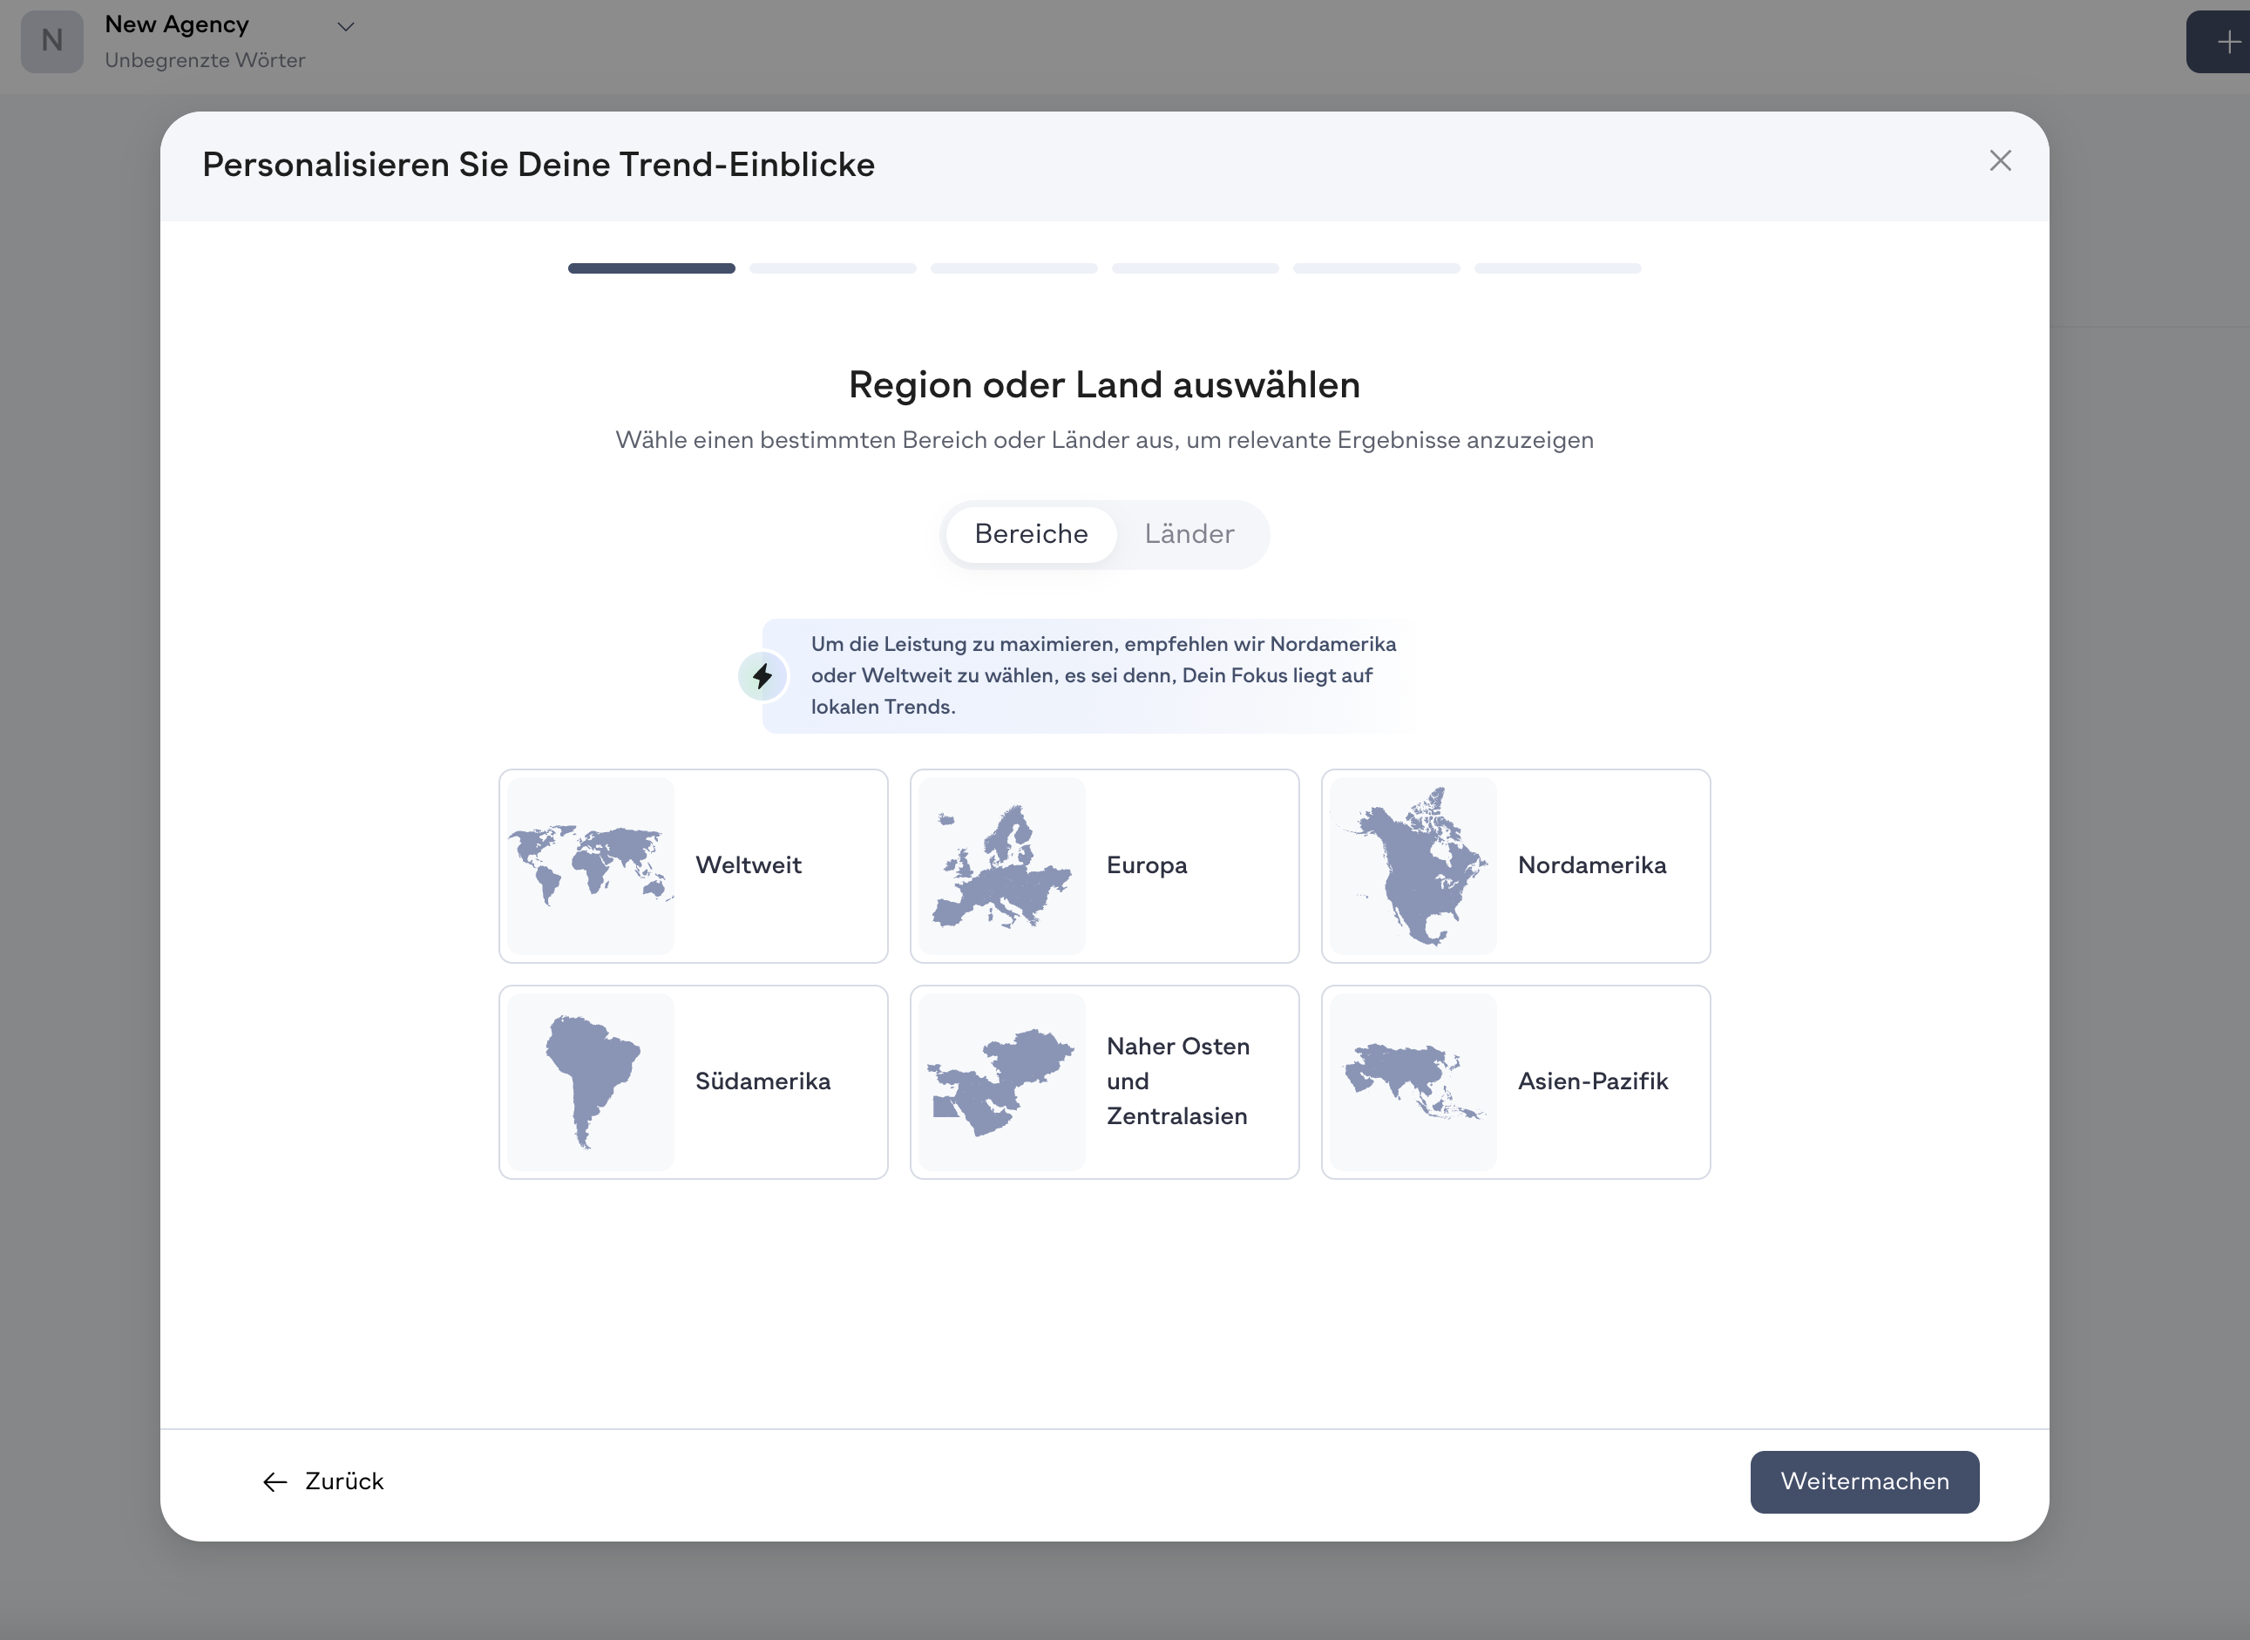Expand the New Agency workspace dropdown
The image size is (2250, 1640).
tap(345, 27)
